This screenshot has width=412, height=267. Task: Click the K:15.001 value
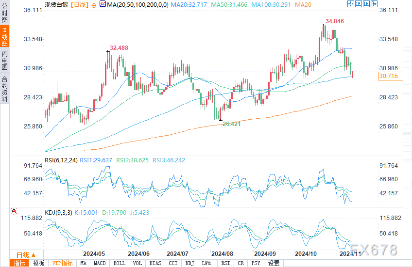click(x=86, y=213)
